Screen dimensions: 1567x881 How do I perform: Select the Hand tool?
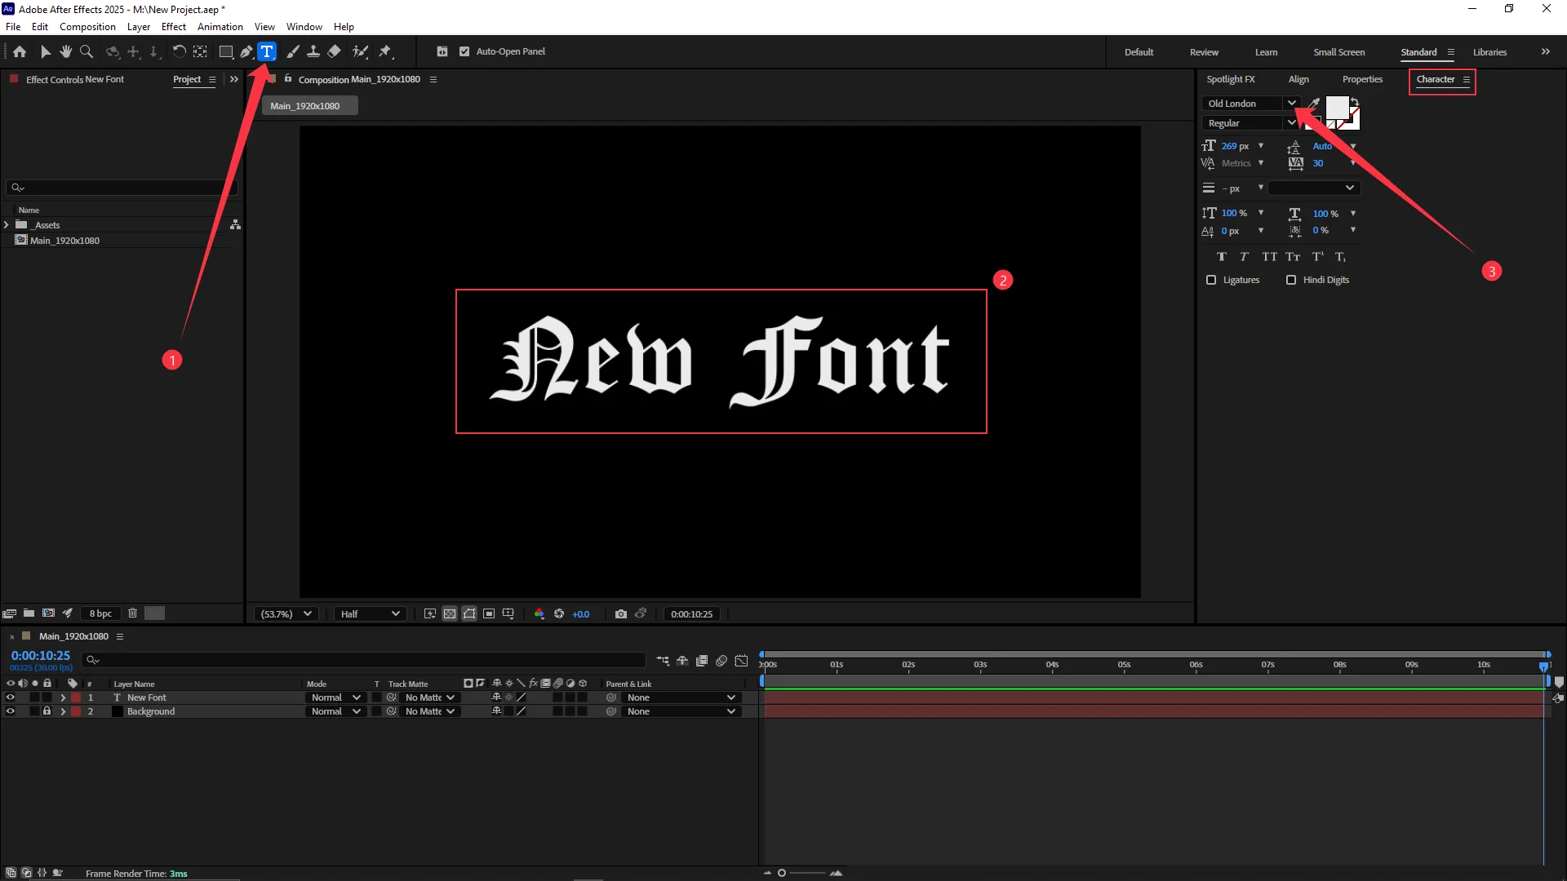[x=66, y=51]
